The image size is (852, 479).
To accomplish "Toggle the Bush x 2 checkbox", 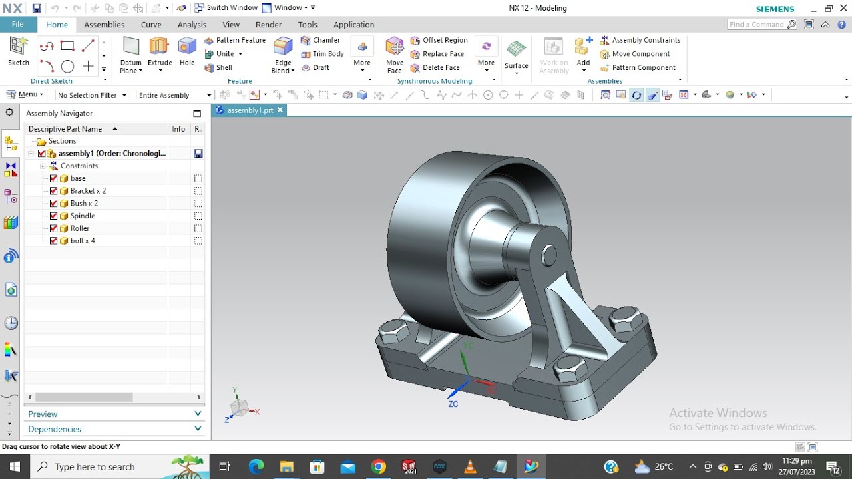I will pyautogui.click(x=54, y=203).
